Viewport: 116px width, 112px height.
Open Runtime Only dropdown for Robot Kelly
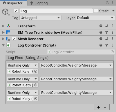[x=23, y=93]
